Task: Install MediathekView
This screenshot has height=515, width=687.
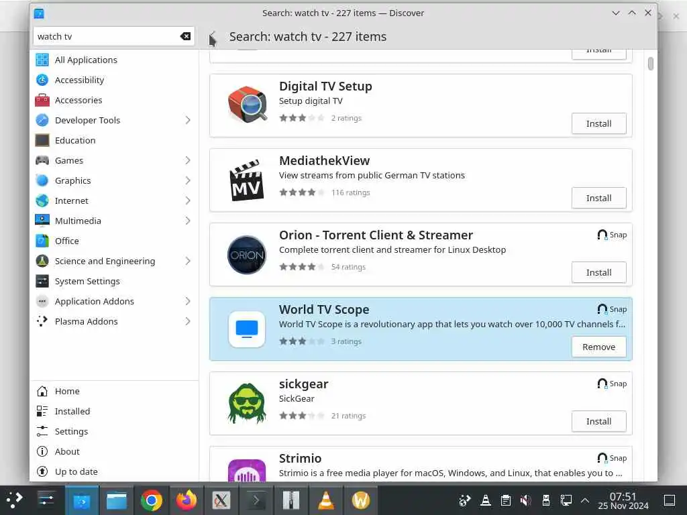Action: tap(598, 198)
